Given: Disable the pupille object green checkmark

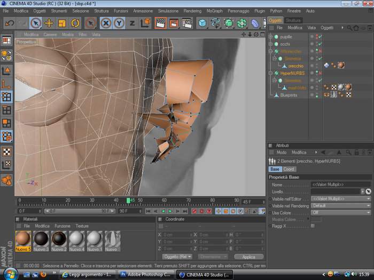Looking at the screenshot, I should [x=320, y=37].
